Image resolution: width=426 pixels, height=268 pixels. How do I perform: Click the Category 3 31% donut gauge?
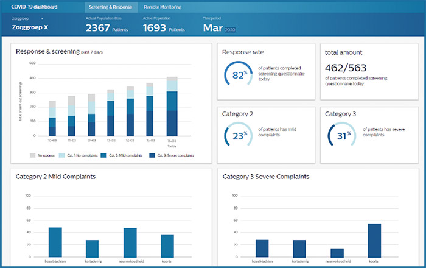341,135
